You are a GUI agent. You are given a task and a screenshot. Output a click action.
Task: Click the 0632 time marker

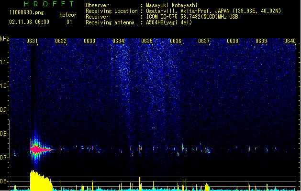pyautogui.click(x=61, y=41)
